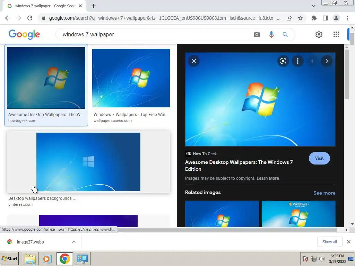The image size is (355, 266).
Task: Select the howtogeek.com wallpaper thumbnail
Action: [46, 78]
